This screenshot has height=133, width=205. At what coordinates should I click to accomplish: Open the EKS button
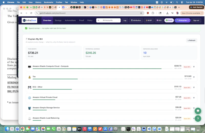(x=159, y=20)
